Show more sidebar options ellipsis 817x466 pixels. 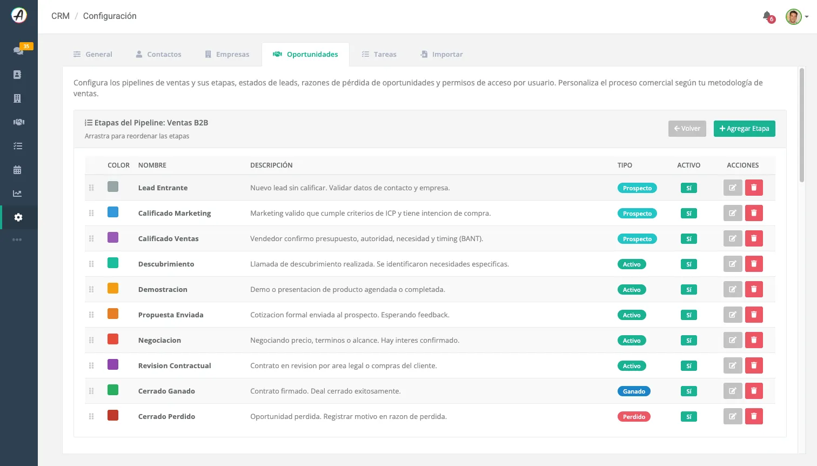[17, 239]
